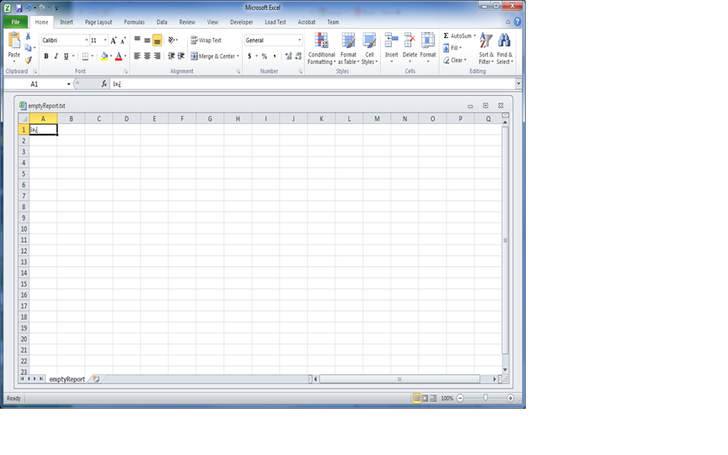Increase the cell indent

pyautogui.click(x=181, y=56)
